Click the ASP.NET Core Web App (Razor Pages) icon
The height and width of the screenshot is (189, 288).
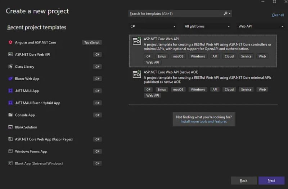tap(10, 139)
